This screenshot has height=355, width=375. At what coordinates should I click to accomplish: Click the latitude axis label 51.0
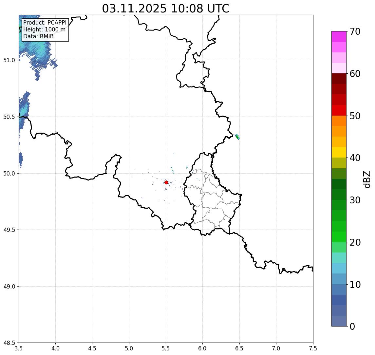(x=9, y=60)
